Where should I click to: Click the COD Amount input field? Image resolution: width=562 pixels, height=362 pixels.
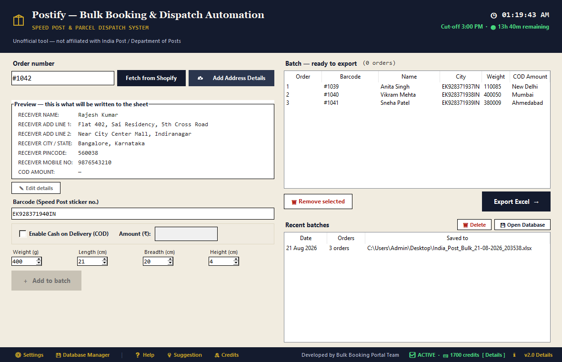point(186,234)
